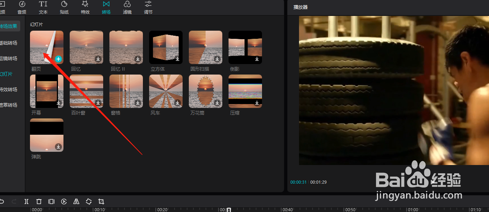Screen dimensions: 489x212
Task: Select 转场效果 in the sidebar
Action: click(9, 26)
